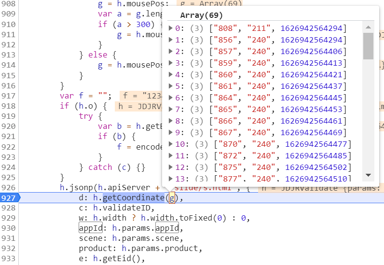
Task: Expand array entry 3 with "859"
Action: (171, 63)
